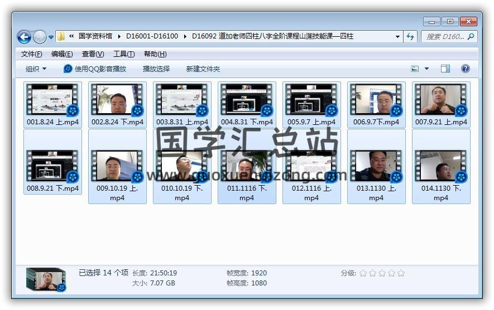Click the D16092 folder breadcrumb
494x310 pixels.
coord(272,36)
